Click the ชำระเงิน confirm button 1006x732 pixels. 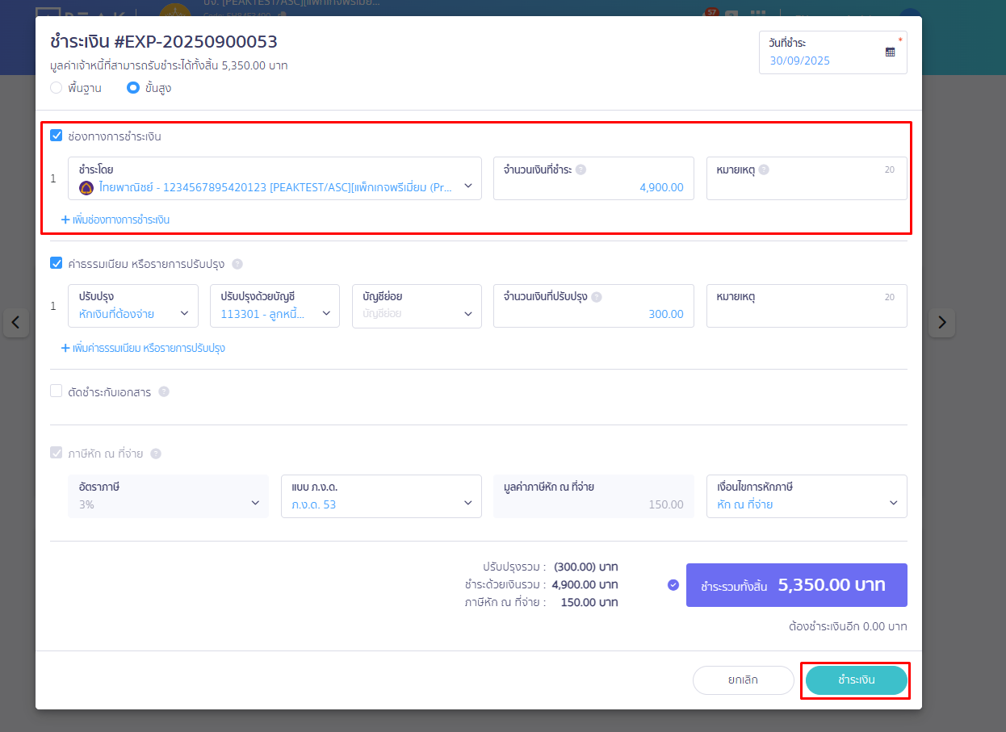coord(856,680)
